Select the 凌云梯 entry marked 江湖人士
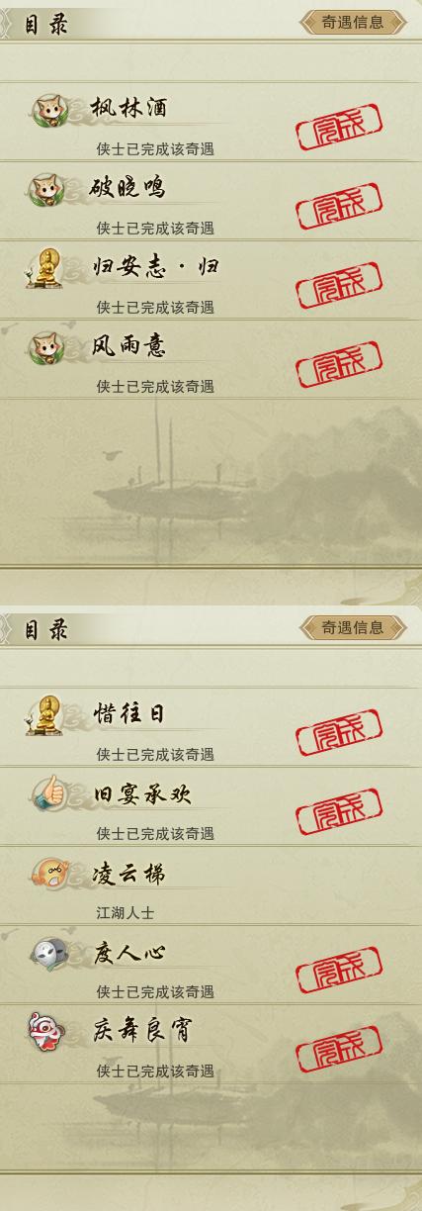This screenshot has height=1211, width=422. tap(211, 885)
